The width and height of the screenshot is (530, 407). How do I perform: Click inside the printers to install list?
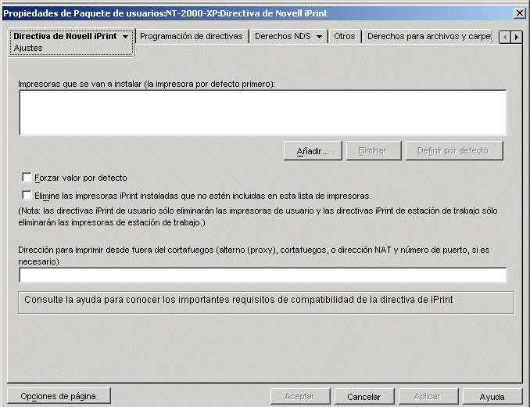click(x=263, y=113)
